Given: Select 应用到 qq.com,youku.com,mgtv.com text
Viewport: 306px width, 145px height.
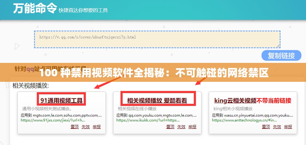Looking at the screenshot, I should [x=156, y=115].
